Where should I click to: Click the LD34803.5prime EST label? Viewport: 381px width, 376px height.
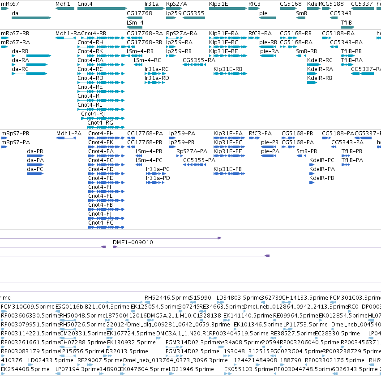[238, 298]
